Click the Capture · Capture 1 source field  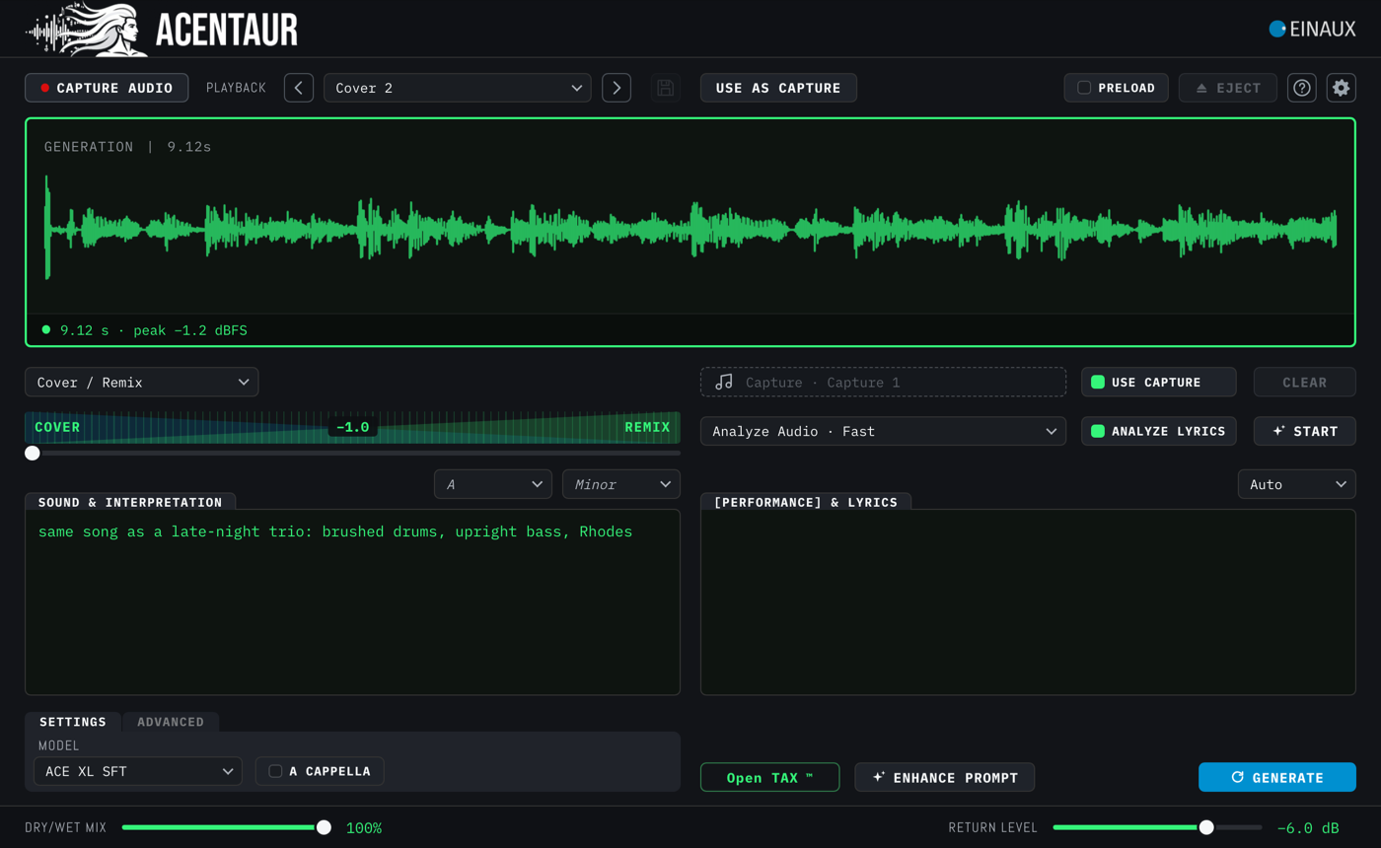(x=883, y=382)
